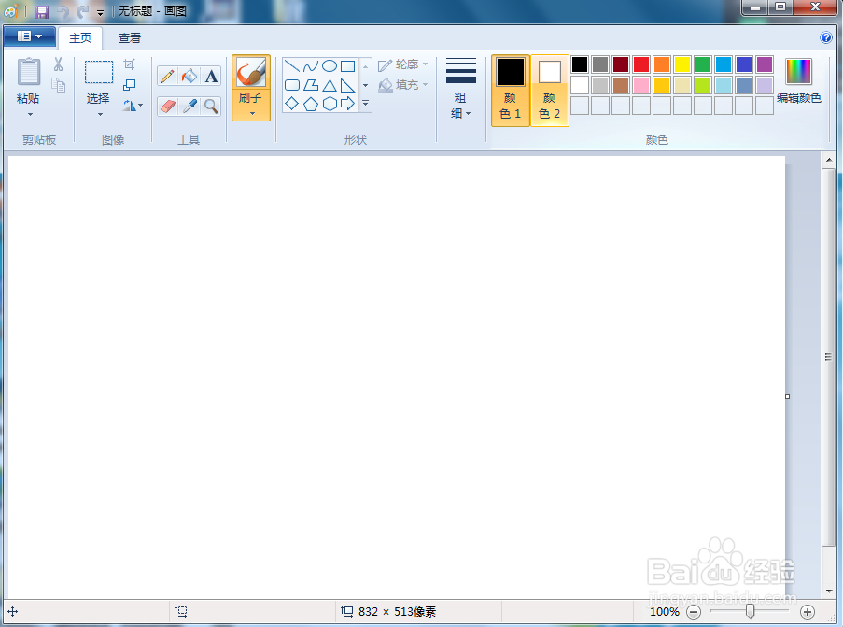Click Edit colors (编辑颜色) button
This screenshot has width=843, height=627.
799,80
